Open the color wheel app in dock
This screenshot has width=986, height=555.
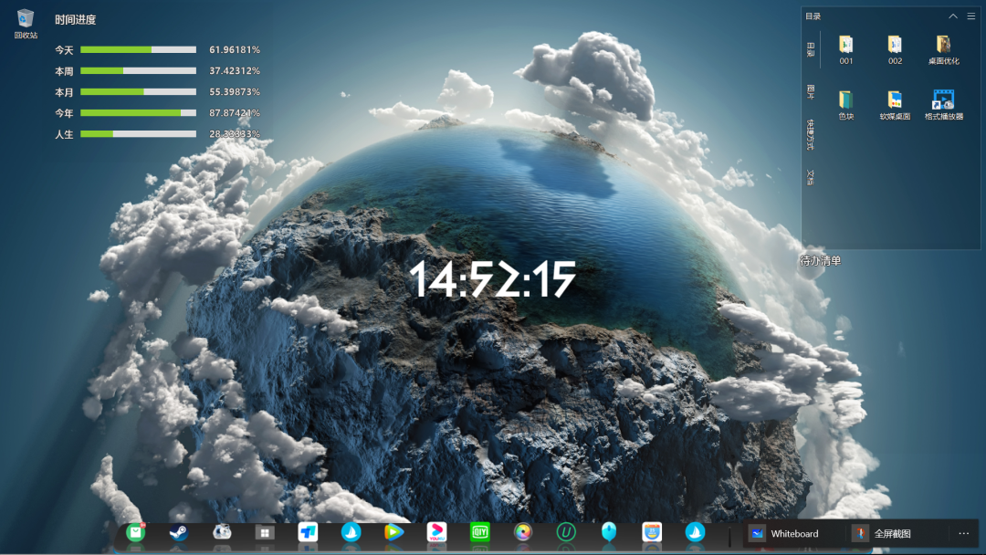(522, 533)
